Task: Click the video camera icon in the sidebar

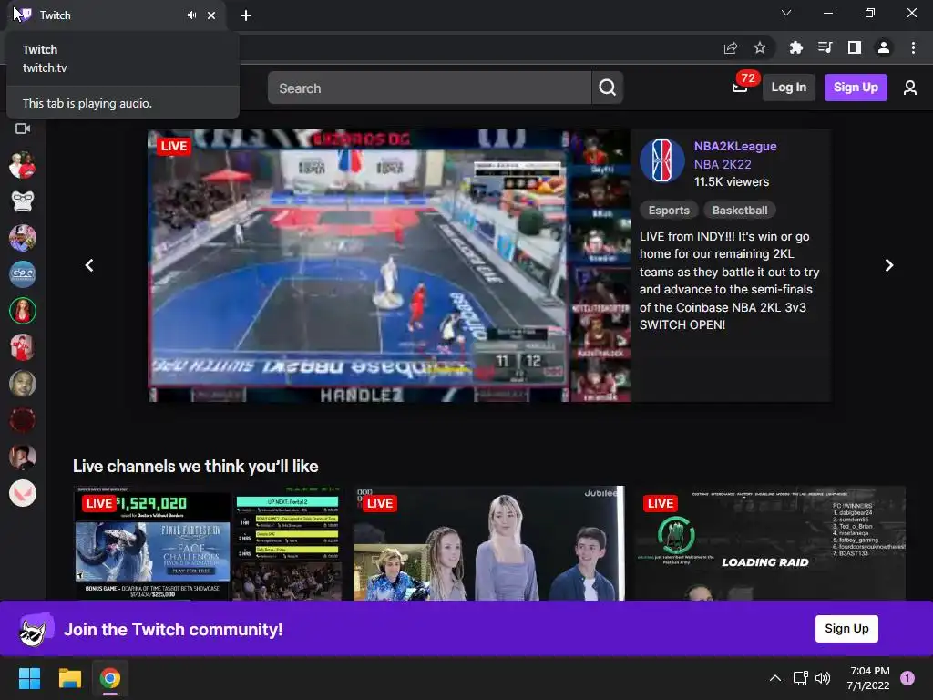Action: [x=23, y=129]
